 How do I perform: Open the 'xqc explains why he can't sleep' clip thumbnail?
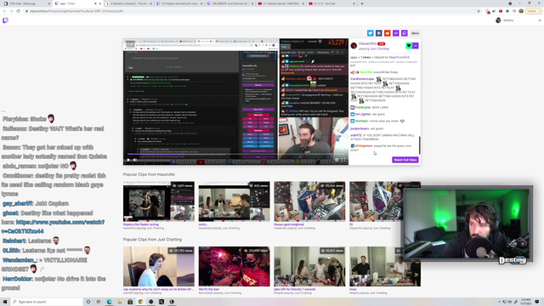pos(159,266)
